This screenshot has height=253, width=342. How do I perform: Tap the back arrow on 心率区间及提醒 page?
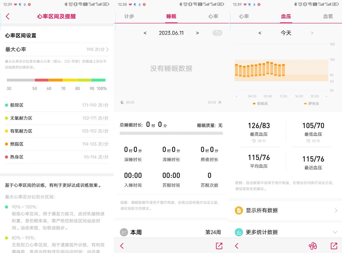point(7,16)
